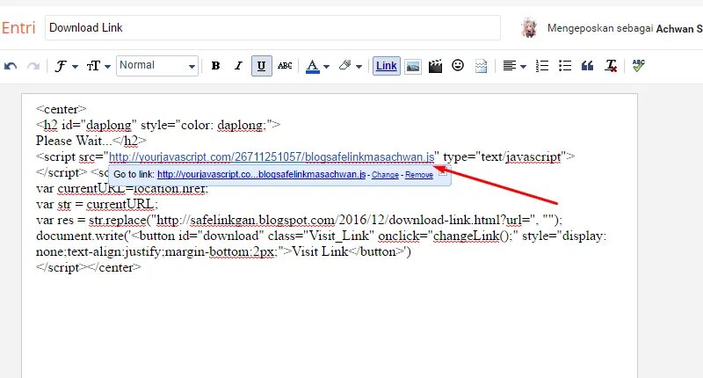The image size is (703, 378).
Task: Close the link bubble popup
Action: [x=443, y=171]
